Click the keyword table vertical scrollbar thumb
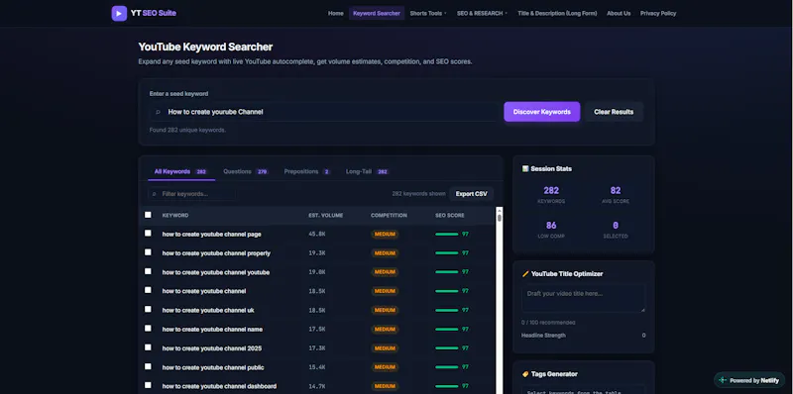793x394 pixels. coord(500,218)
